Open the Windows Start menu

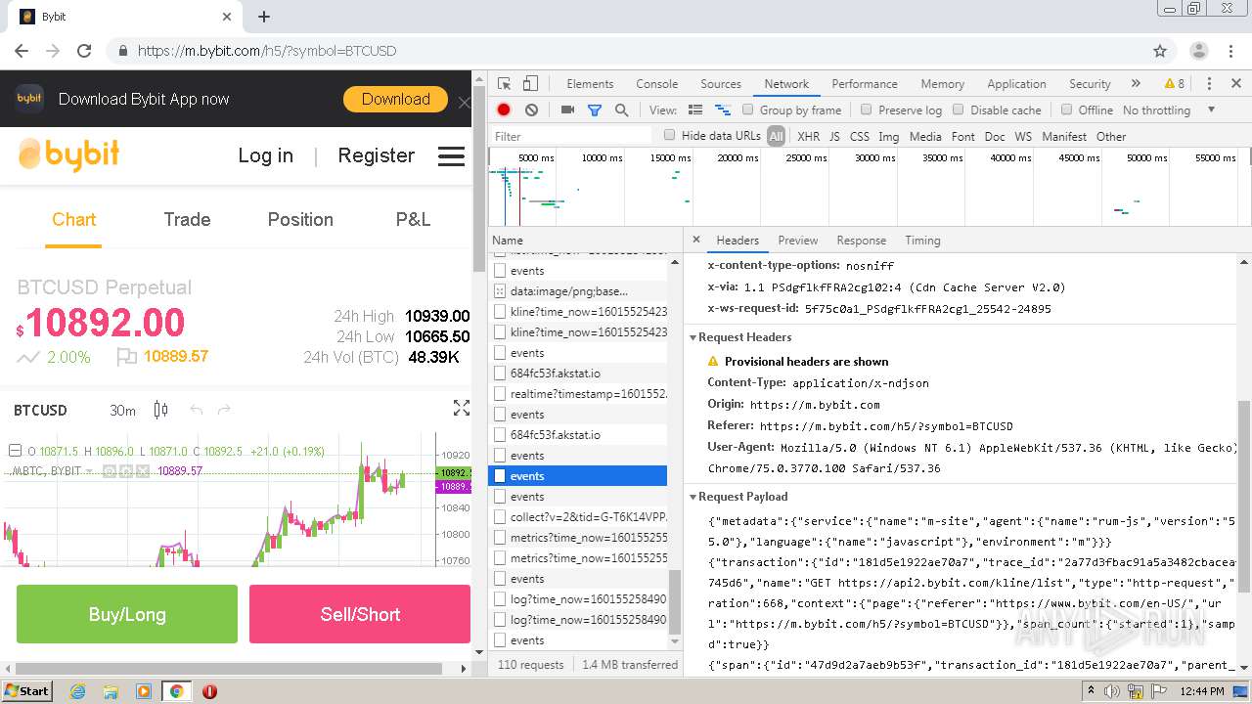click(x=27, y=690)
